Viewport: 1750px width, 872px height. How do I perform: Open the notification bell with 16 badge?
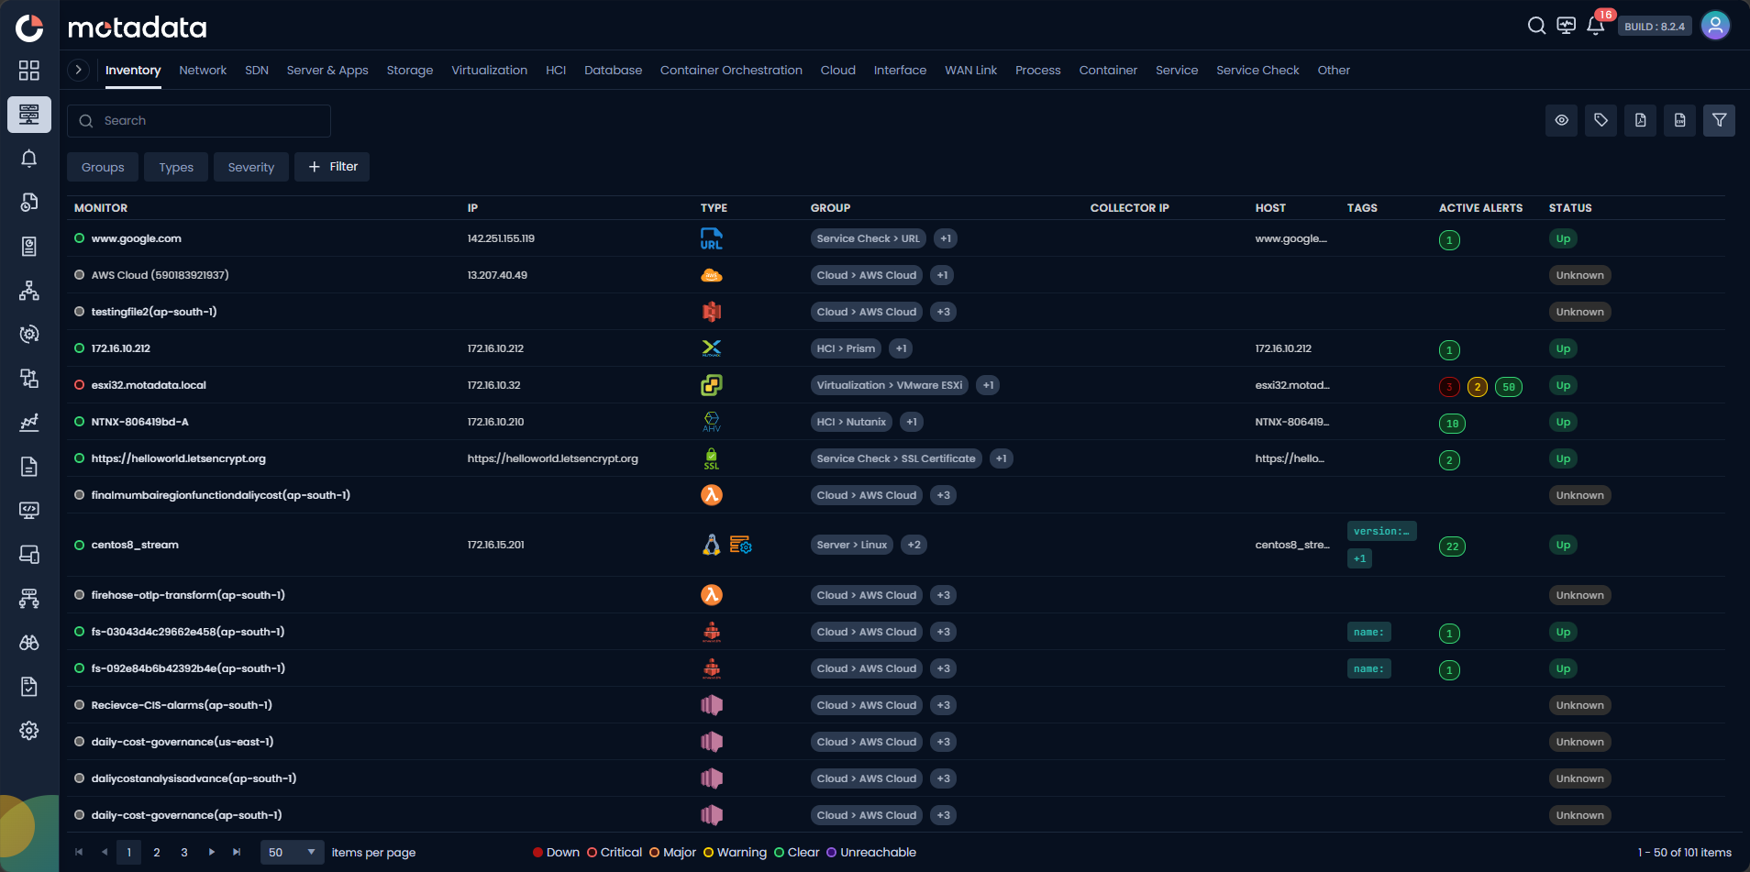[x=1596, y=25]
